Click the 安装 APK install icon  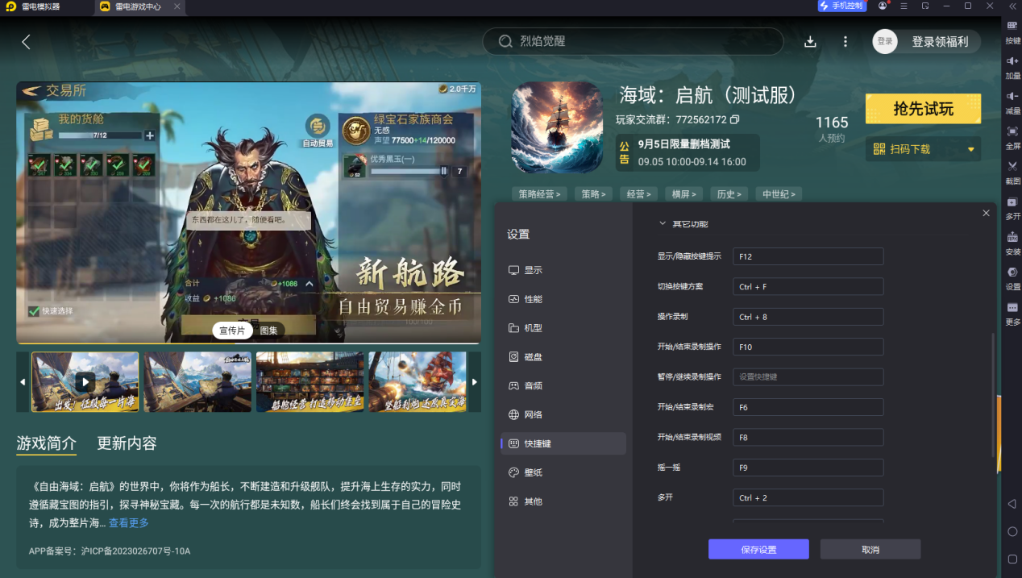(1012, 237)
